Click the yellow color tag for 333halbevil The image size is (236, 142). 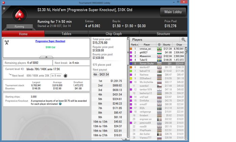tap(131, 78)
